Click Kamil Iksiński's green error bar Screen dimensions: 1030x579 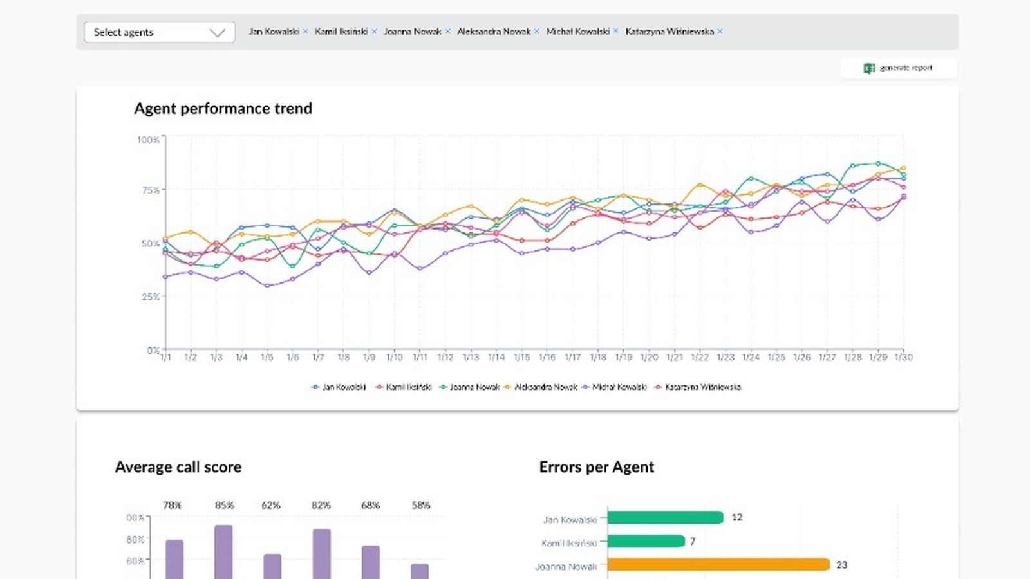pos(646,542)
